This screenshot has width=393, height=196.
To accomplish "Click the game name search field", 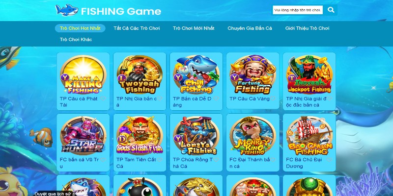I will tap(298, 10).
